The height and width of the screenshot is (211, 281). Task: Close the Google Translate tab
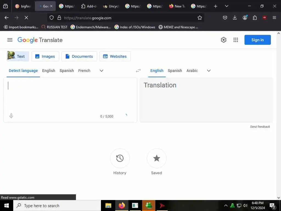51,6
